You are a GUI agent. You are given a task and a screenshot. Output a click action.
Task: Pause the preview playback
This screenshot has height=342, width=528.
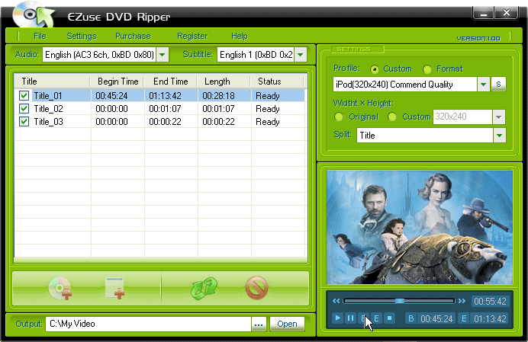pos(350,318)
